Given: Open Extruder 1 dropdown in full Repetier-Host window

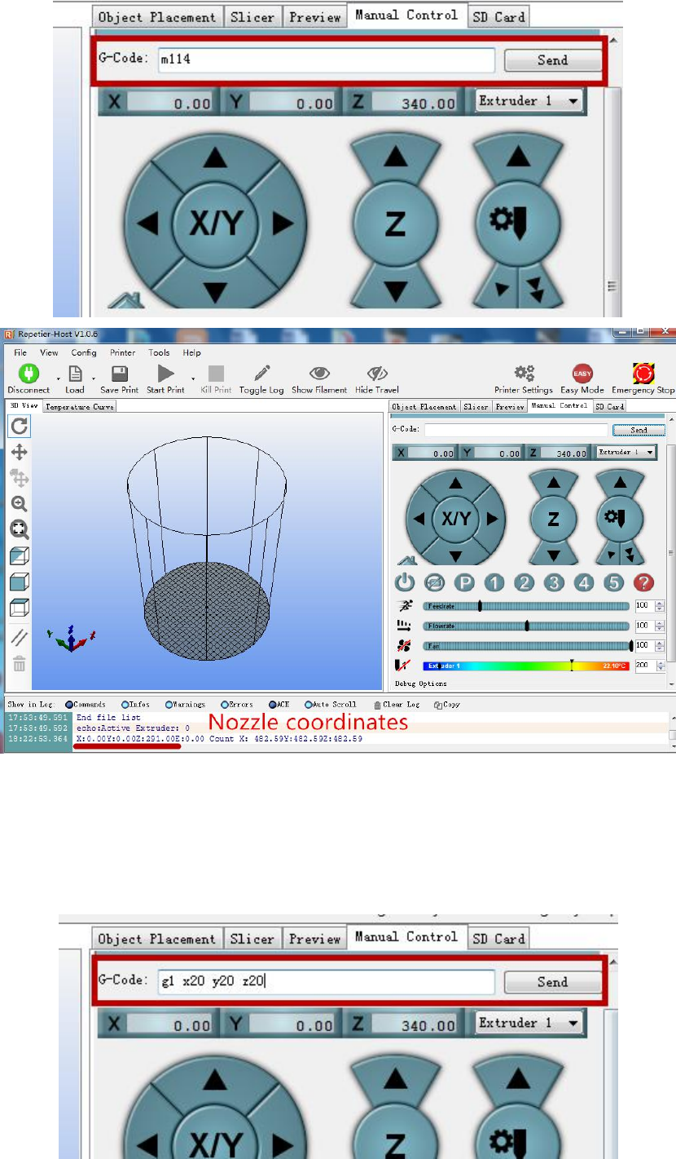Looking at the screenshot, I should point(626,452).
